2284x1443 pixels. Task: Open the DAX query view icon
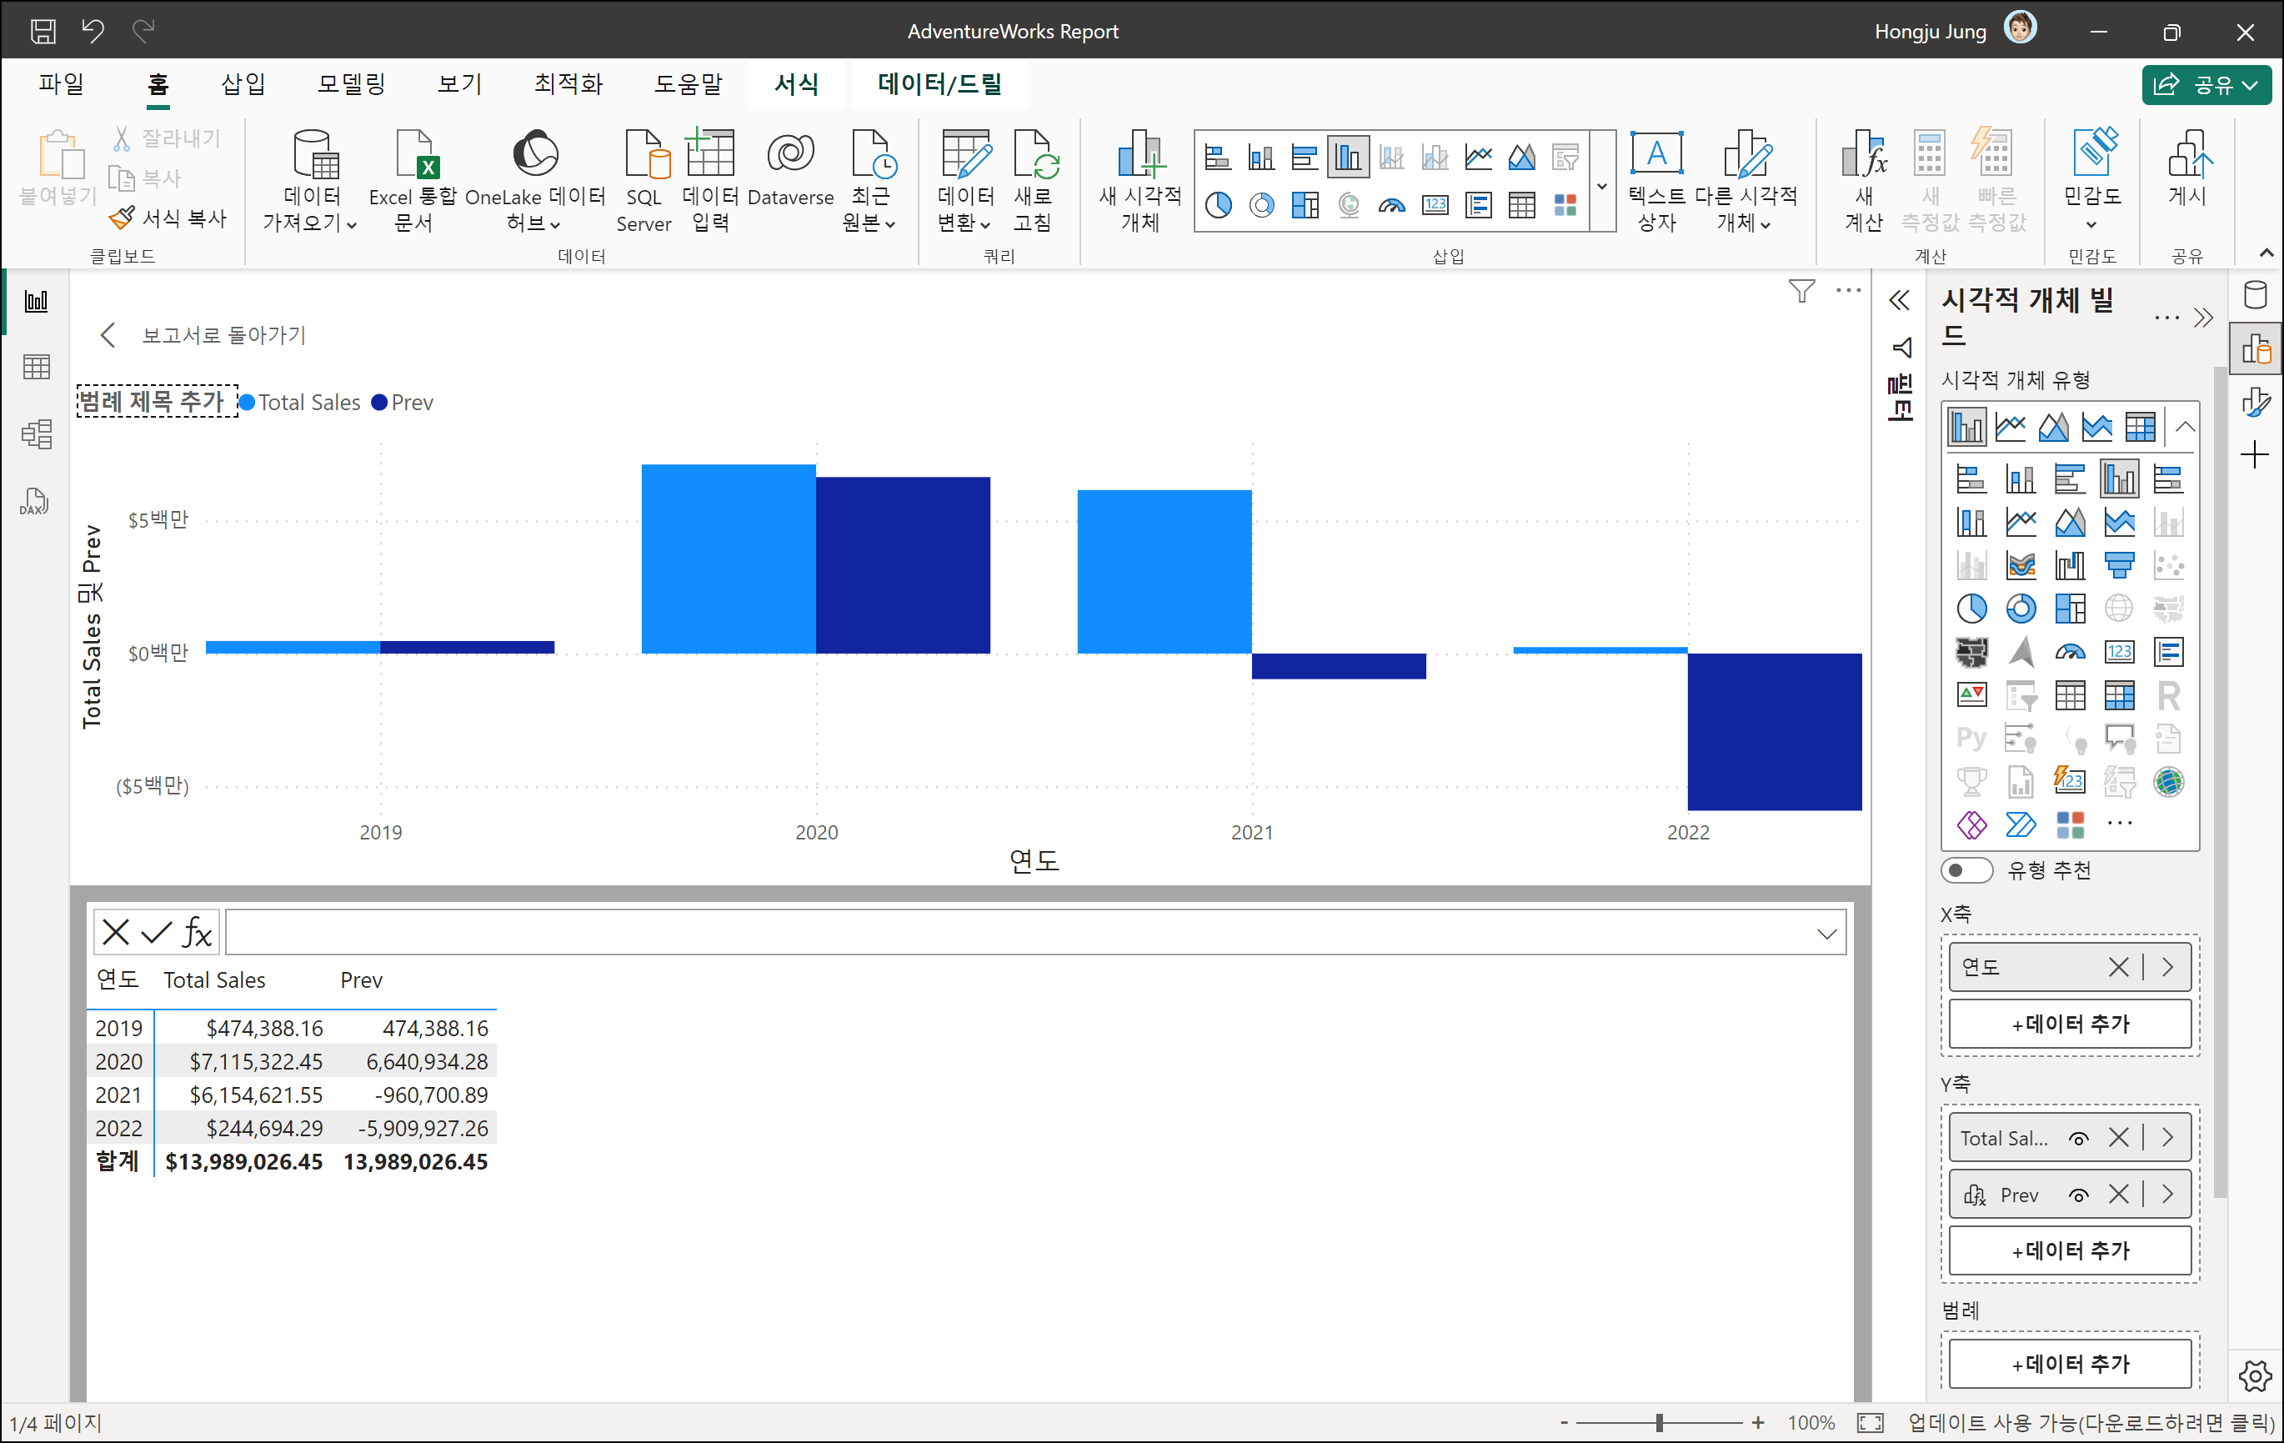[35, 502]
